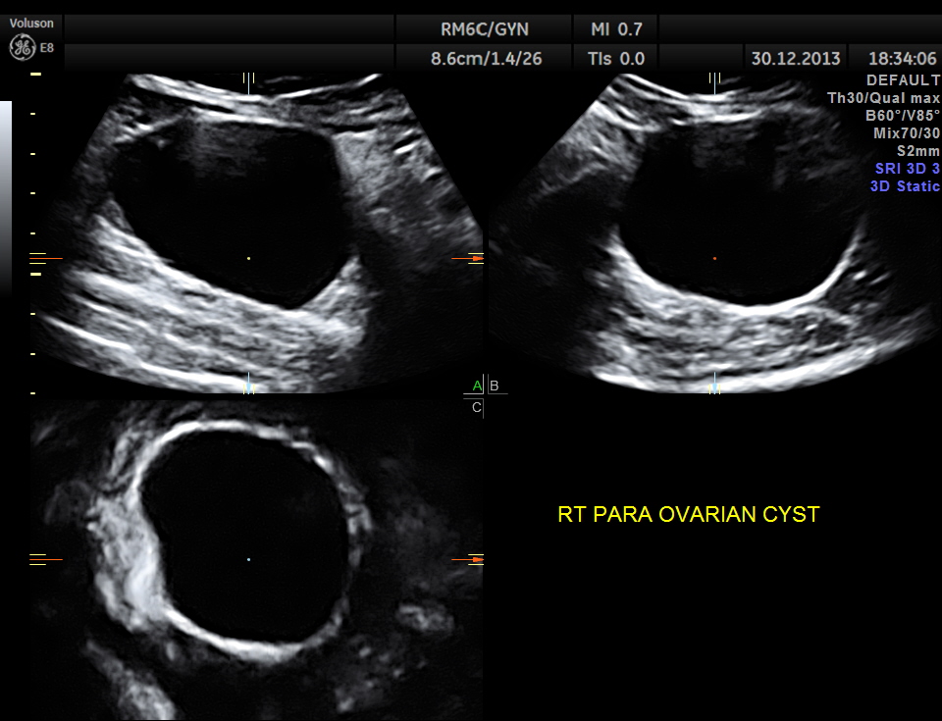Click the yellow center dot in plane A

pyautogui.click(x=249, y=258)
